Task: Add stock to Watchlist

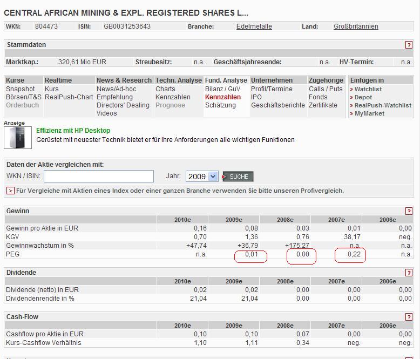Action: pos(368,89)
